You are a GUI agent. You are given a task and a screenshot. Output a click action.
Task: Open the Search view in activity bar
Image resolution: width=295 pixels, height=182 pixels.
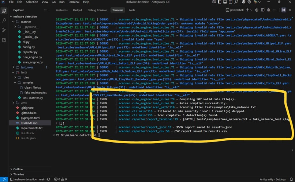pos(4,20)
